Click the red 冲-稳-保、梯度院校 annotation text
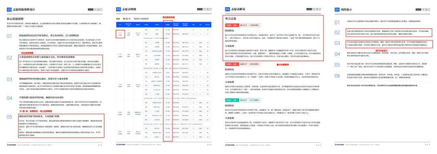 28,111
